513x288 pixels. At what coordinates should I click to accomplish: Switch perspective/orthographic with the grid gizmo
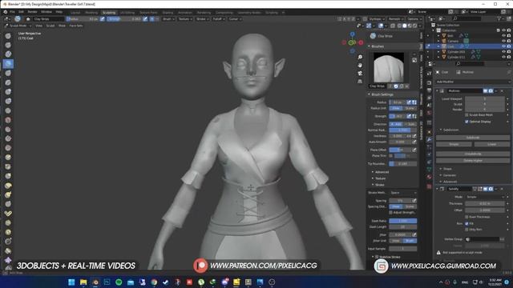(360, 82)
